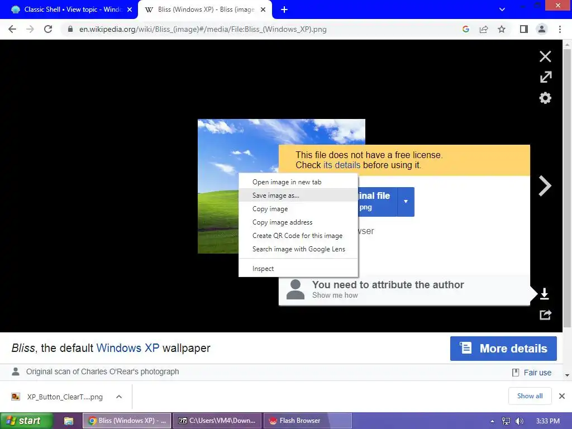The width and height of the screenshot is (572, 429).
Task: Bookmark this page with the star icon
Action: 502,29
